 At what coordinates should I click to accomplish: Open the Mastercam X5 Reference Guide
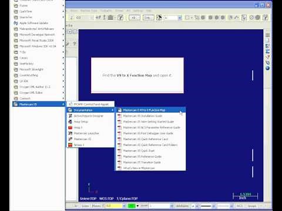150,156
